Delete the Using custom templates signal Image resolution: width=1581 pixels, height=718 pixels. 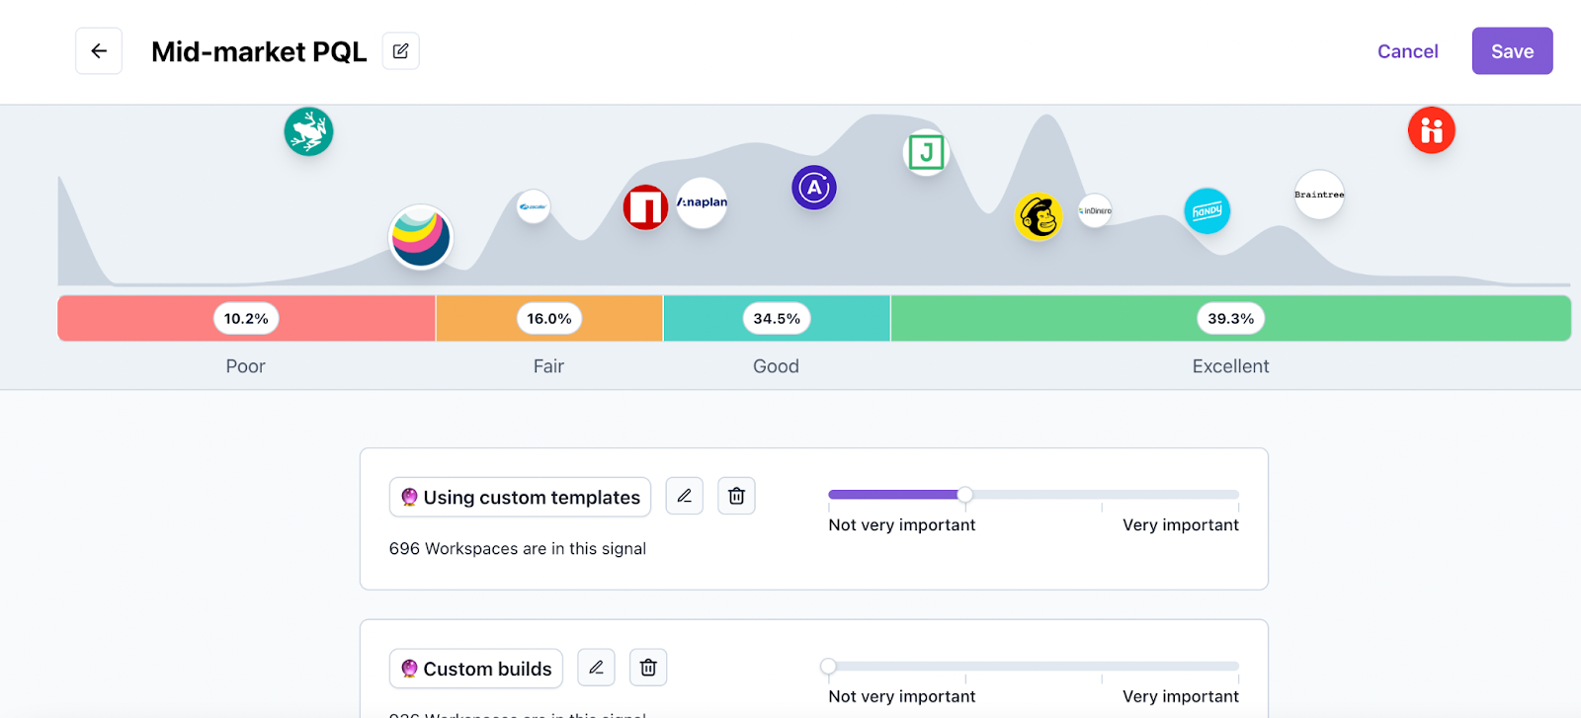point(736,496)
